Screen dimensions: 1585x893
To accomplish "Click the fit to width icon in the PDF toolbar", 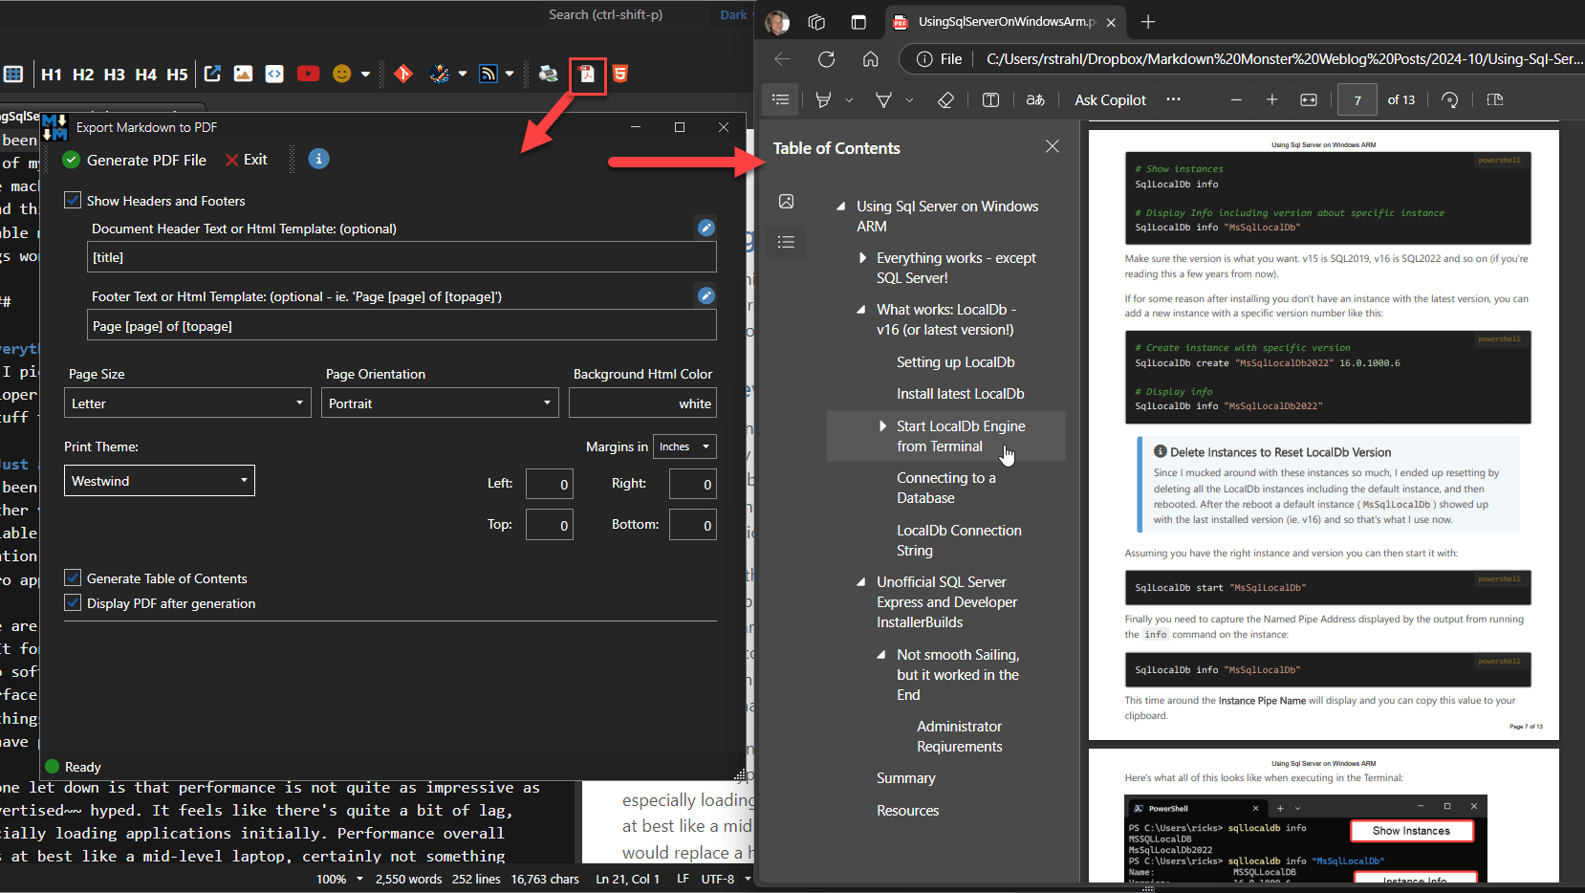I will click(1309, 99).
